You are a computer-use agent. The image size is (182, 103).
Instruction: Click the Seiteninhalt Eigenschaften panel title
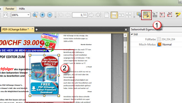tap(147, 30)
